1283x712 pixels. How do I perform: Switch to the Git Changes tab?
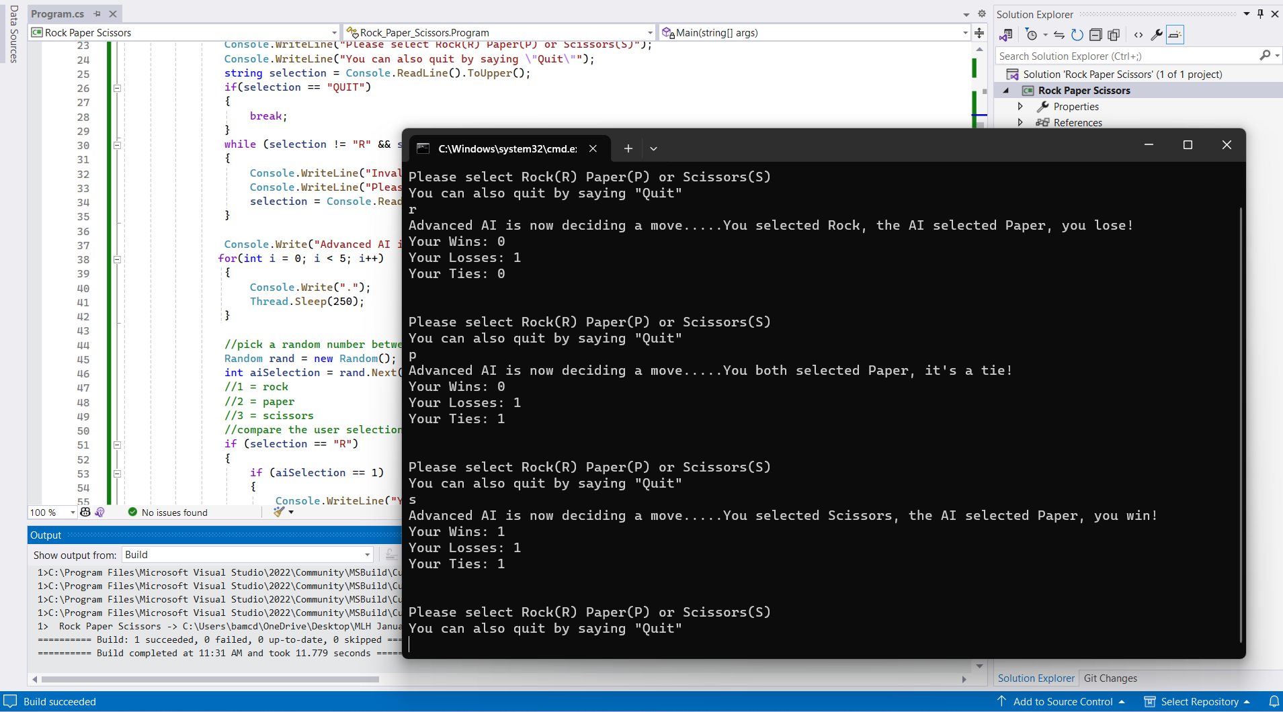pyautogui.click(x=1110, y=678)
